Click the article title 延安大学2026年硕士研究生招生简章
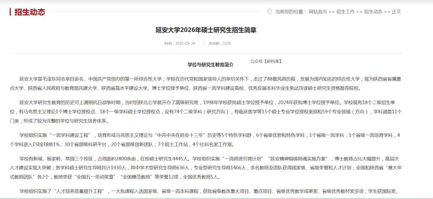Viewport: 433px width, 199px height. (x=206, y=30)
